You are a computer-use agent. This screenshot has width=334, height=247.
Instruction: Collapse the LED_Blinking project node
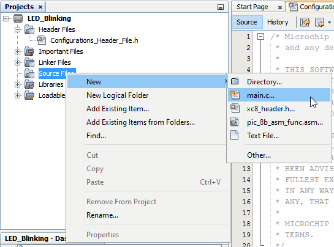point(6,19)
